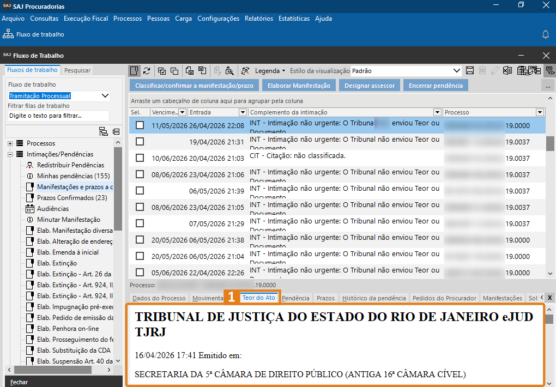This screenshot has height=387, width=556.
Task: Click the Minhas pendências alert icon
Action: (30, 176)
